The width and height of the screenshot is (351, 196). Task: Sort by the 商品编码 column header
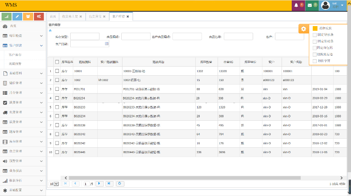click(85, 62)
